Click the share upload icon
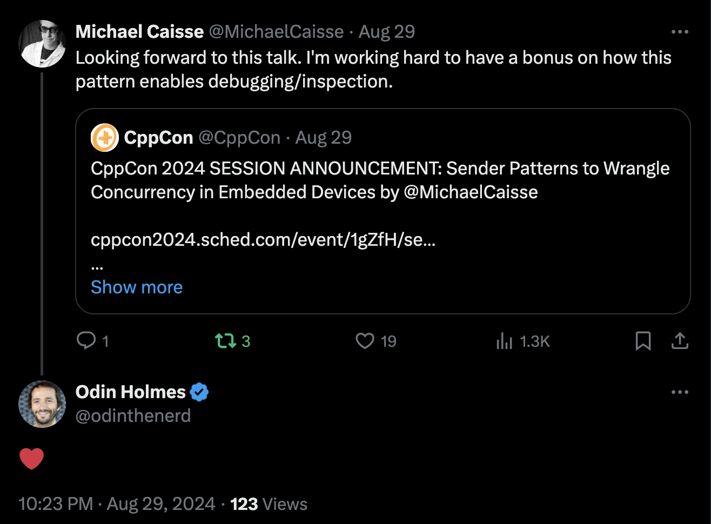711x524 pixels. (680, 341)
